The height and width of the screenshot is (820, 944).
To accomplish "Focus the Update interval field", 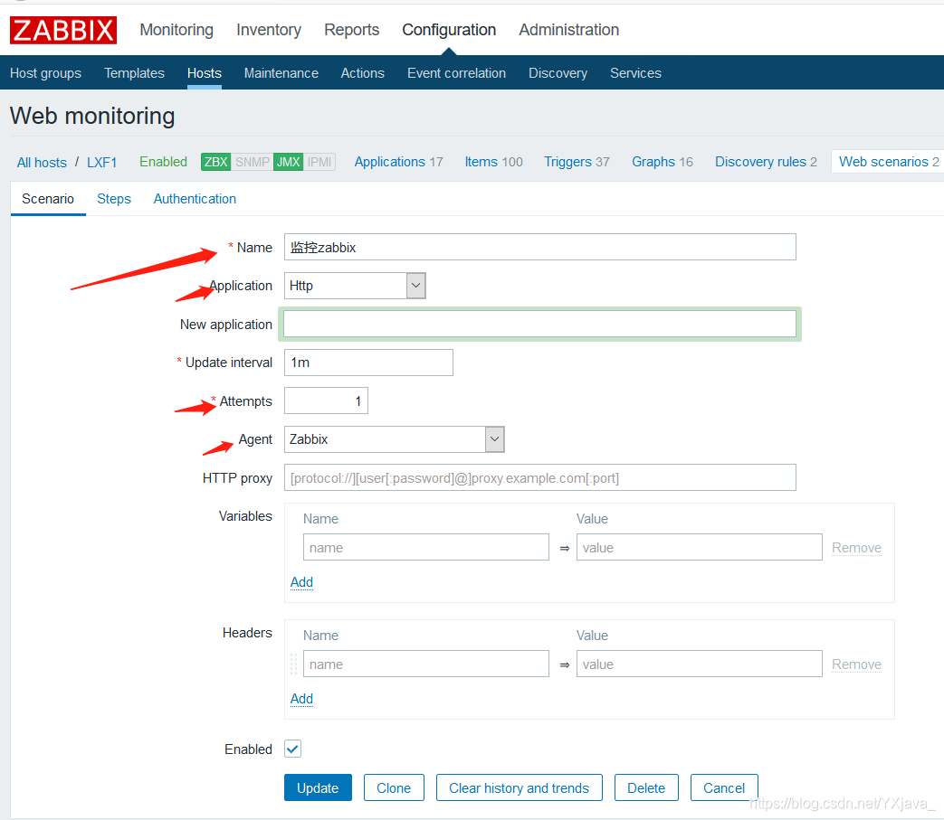I will click(x=368, y=363).
